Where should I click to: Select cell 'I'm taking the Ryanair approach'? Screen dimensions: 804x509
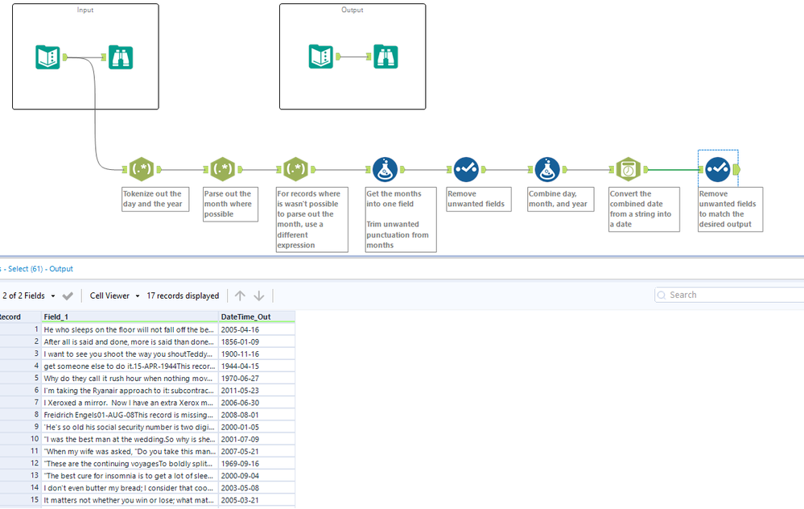pos(130,391)
